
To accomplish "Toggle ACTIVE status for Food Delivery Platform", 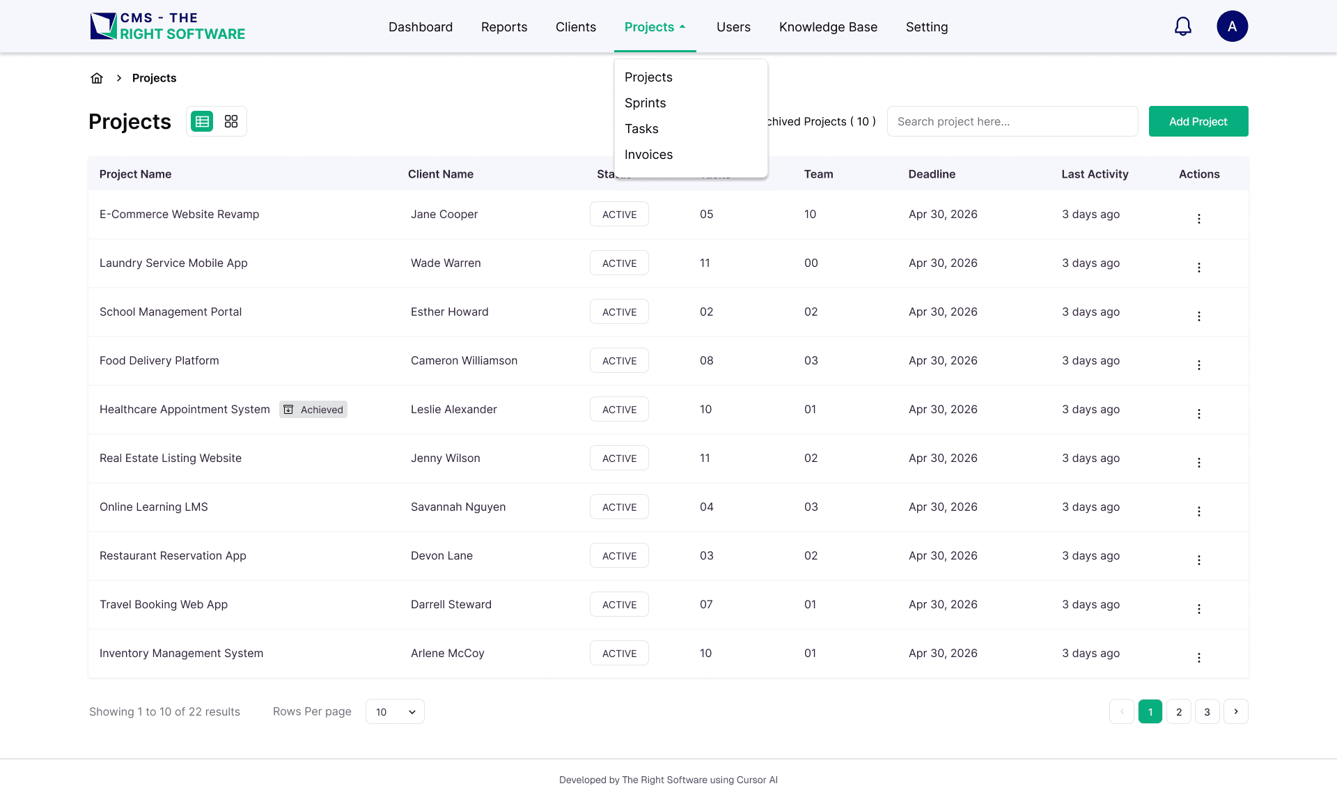I will 619,360.
